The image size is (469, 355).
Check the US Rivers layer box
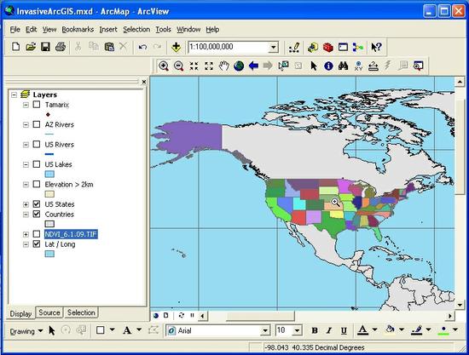pos(37,144)
